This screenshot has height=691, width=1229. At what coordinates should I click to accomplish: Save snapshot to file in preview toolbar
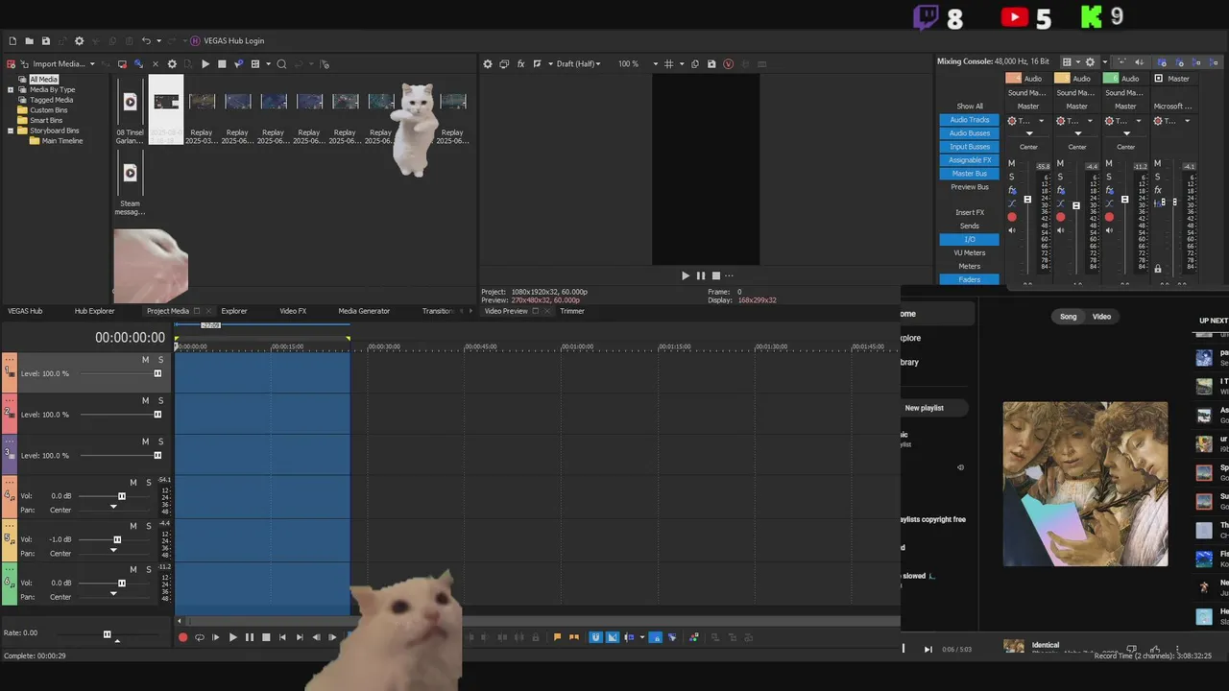pyautogui.click(x=711, y=64)
